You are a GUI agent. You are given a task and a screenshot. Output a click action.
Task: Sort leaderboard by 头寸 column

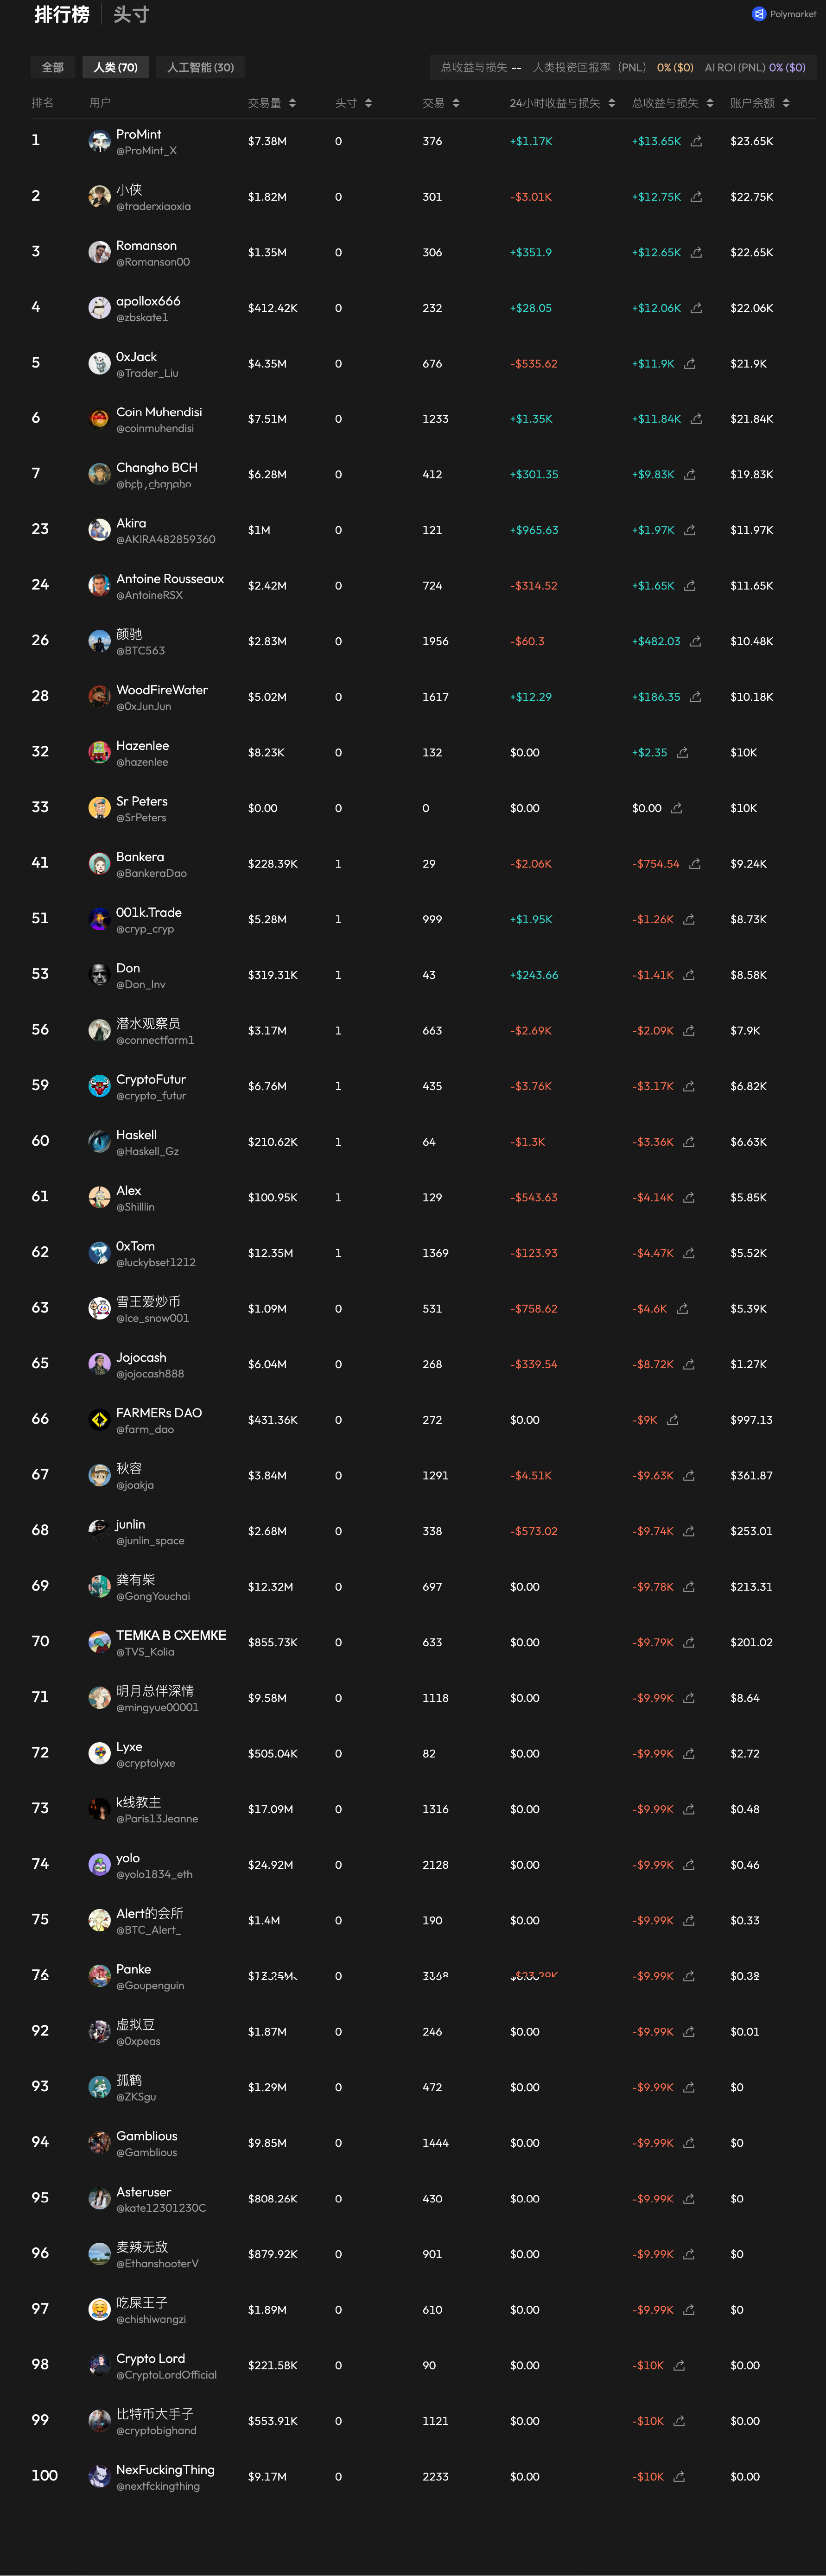coord(368,103)
